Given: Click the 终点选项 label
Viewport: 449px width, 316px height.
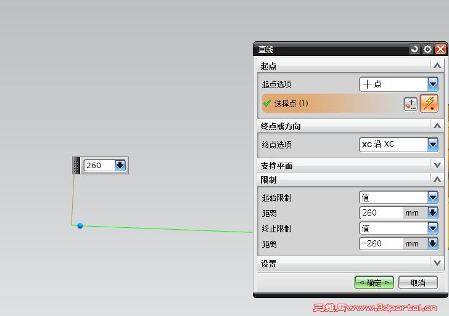Looking at the screenshot, I should 276,145.
